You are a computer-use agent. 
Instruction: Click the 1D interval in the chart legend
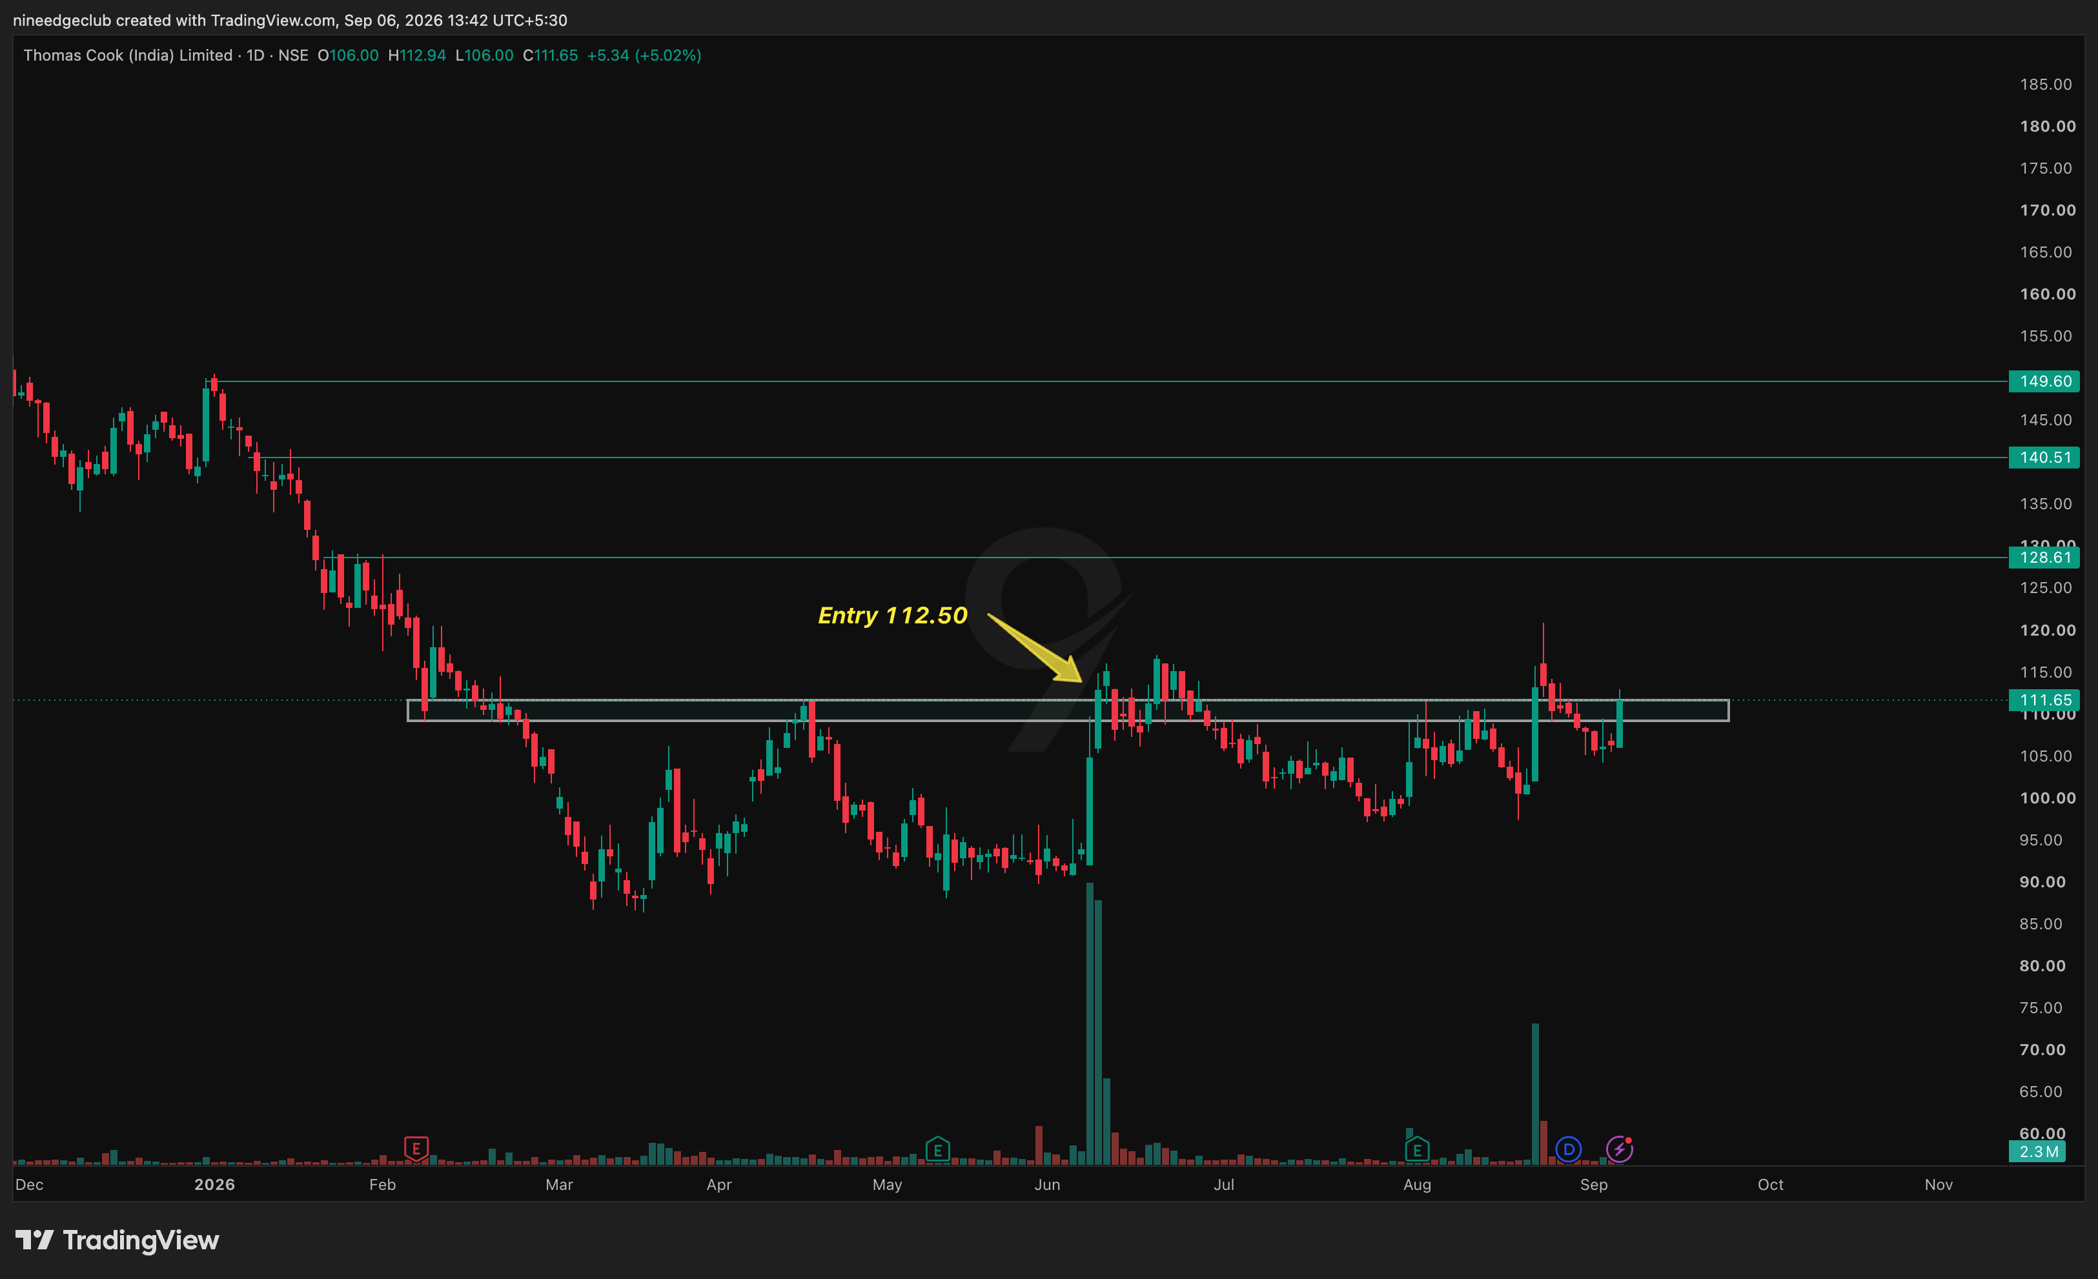coord(256,55)
